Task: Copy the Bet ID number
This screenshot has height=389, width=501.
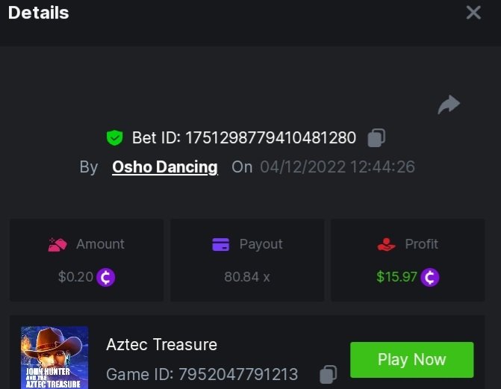Action: 377,138
